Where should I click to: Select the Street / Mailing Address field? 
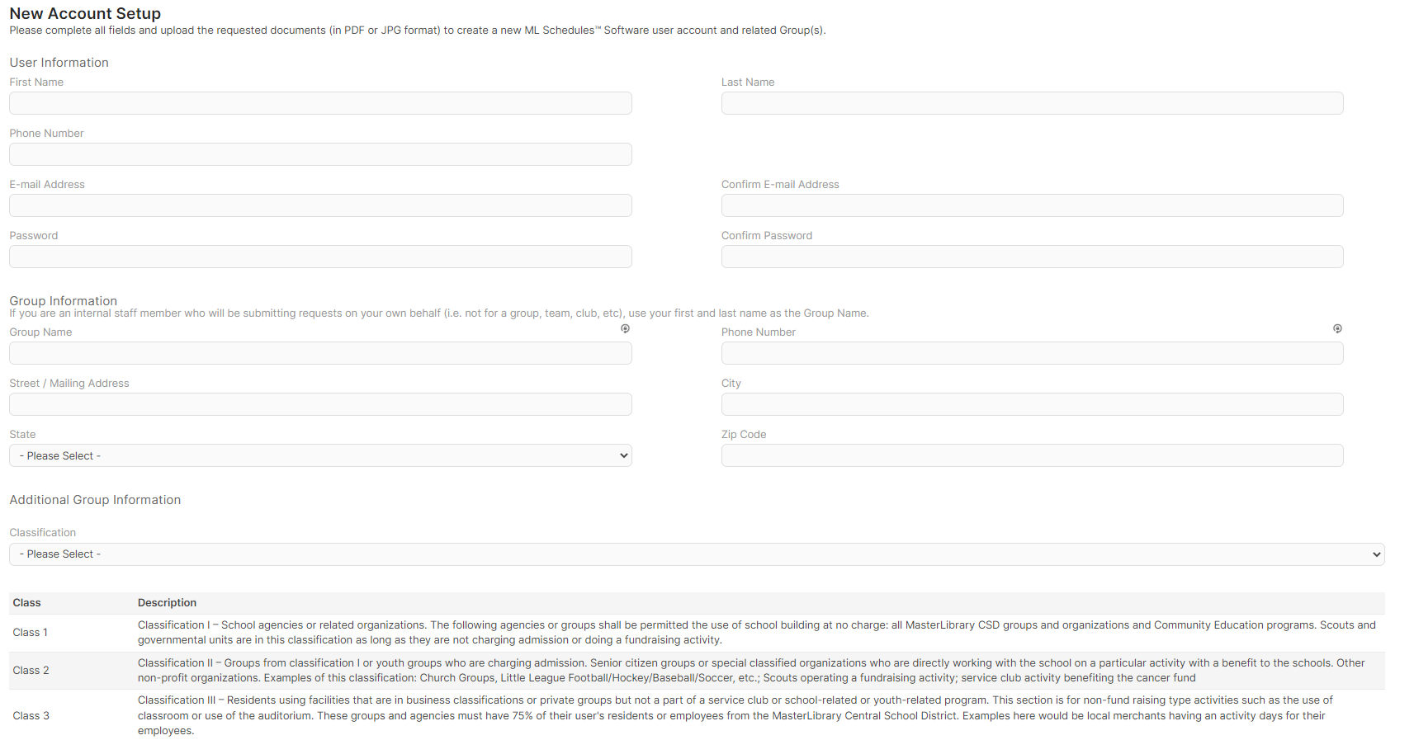(x=320, y=404)
